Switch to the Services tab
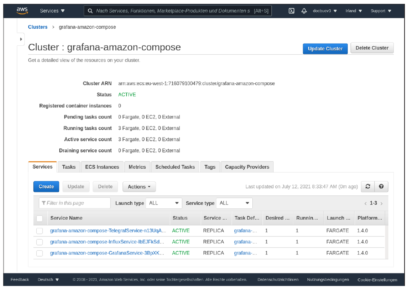Screen dimensions: 408x289 [42, 167]
